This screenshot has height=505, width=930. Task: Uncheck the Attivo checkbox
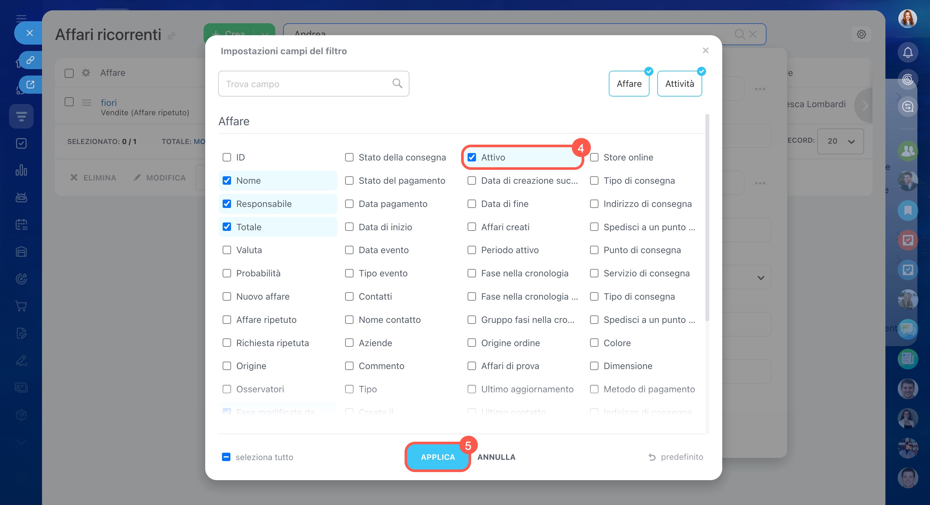click(x=472, y=157)
